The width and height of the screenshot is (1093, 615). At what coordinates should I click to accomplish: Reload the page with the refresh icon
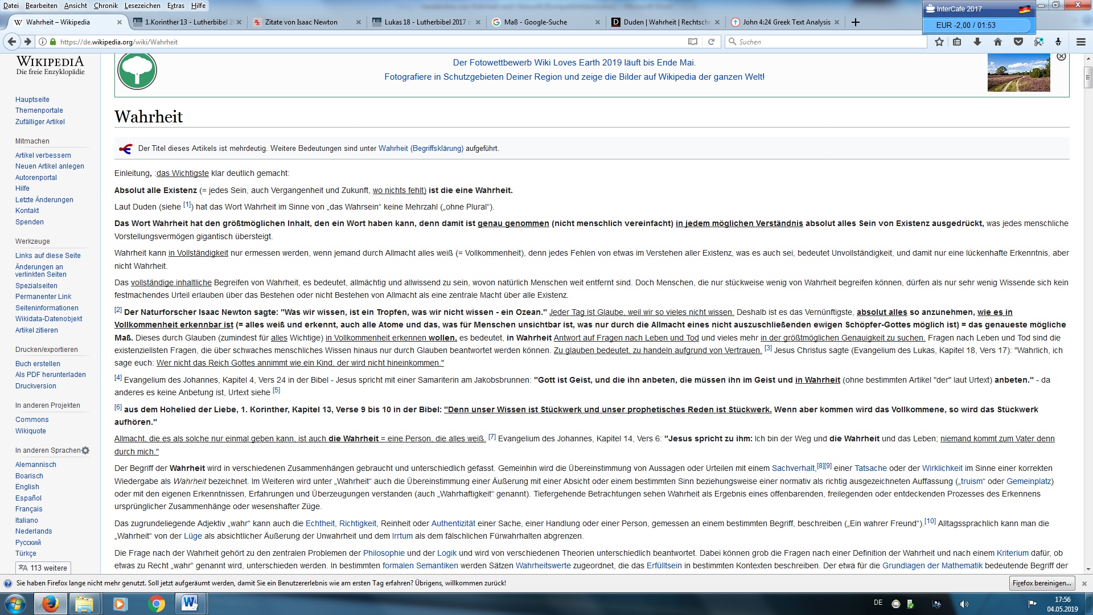point(711,42)
